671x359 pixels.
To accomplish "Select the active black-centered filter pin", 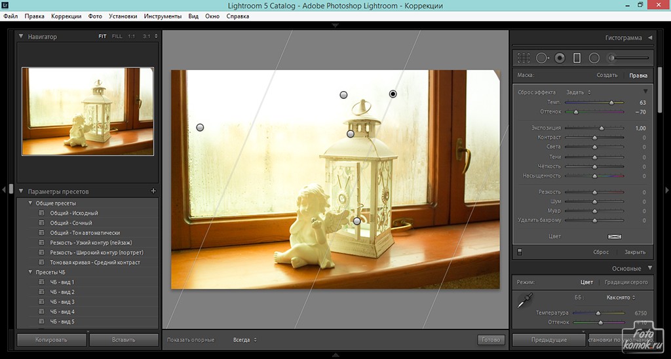I will coord(393,94).
